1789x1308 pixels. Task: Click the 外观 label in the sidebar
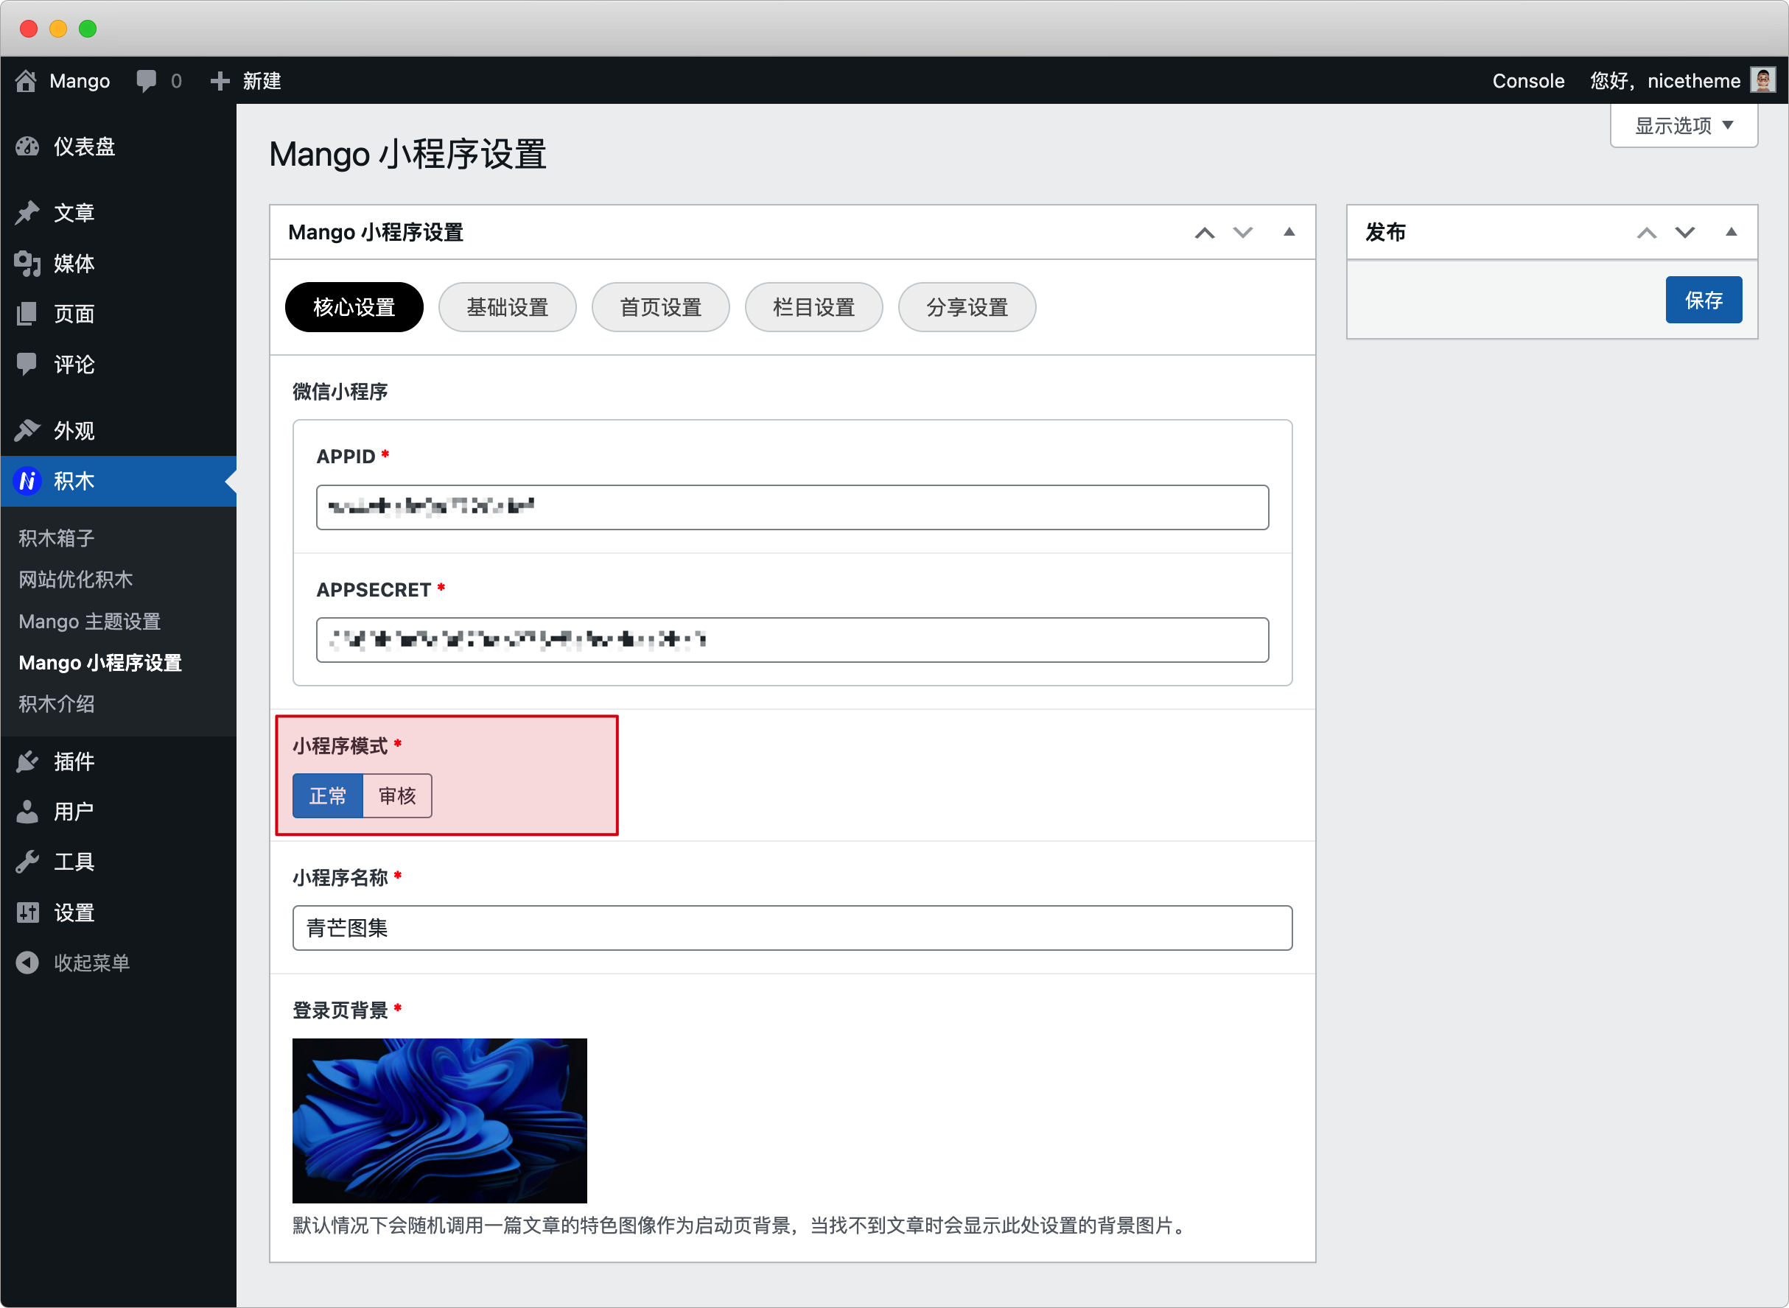74,430
